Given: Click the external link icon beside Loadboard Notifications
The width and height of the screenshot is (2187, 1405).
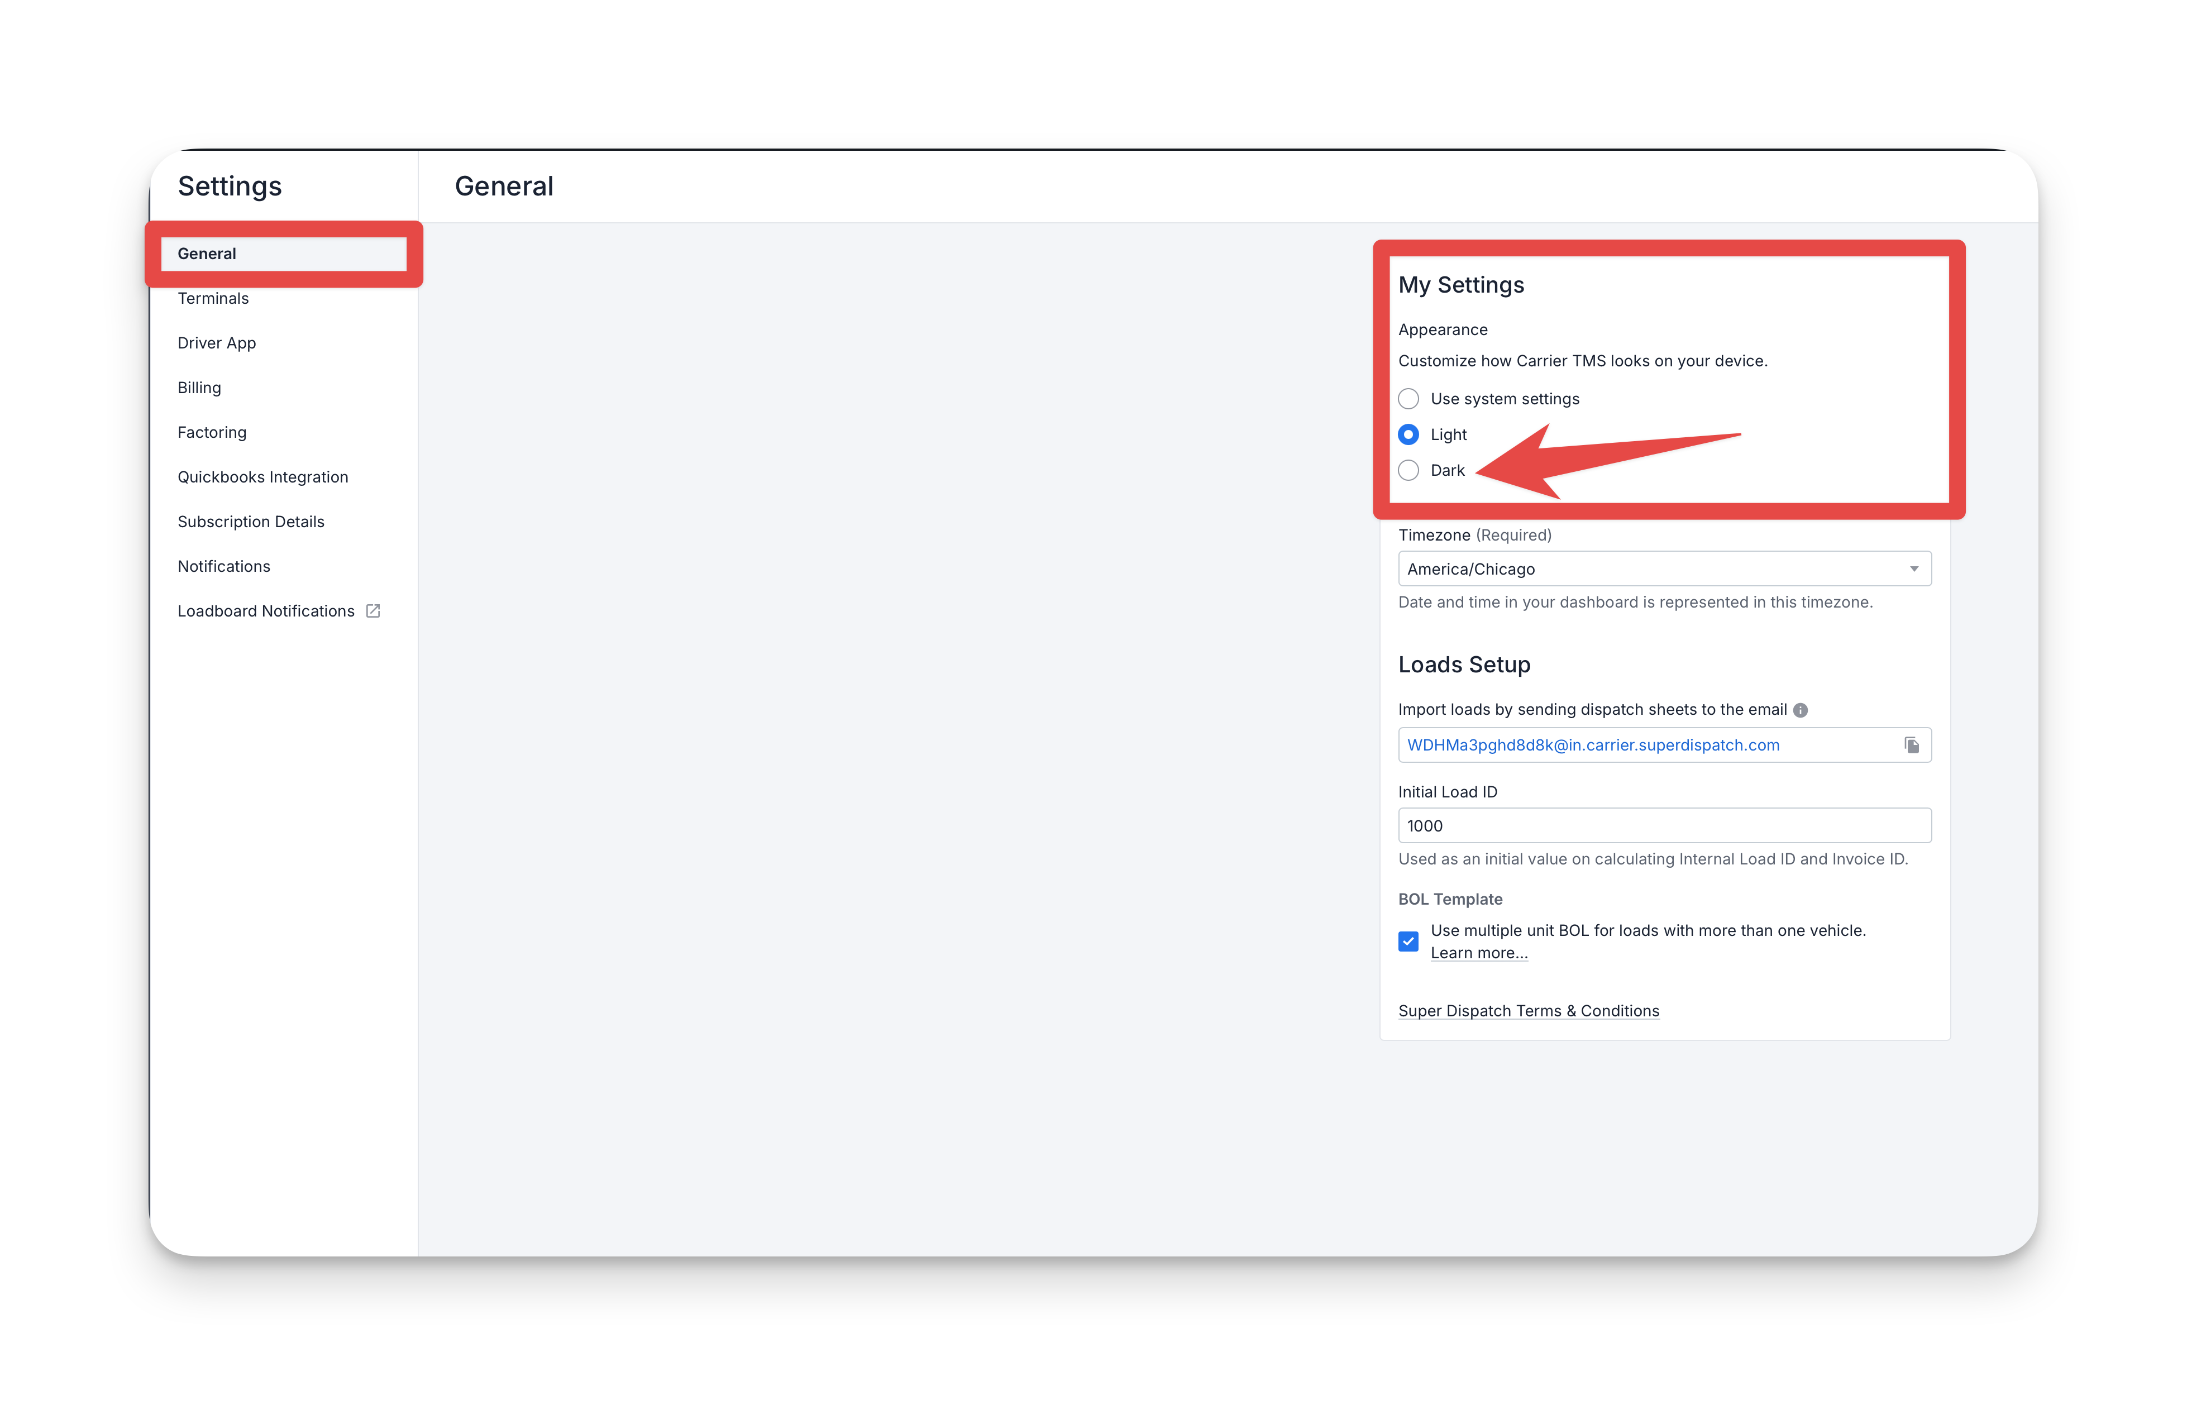Looking at the screenshot, I should click(x=373, y=611).
